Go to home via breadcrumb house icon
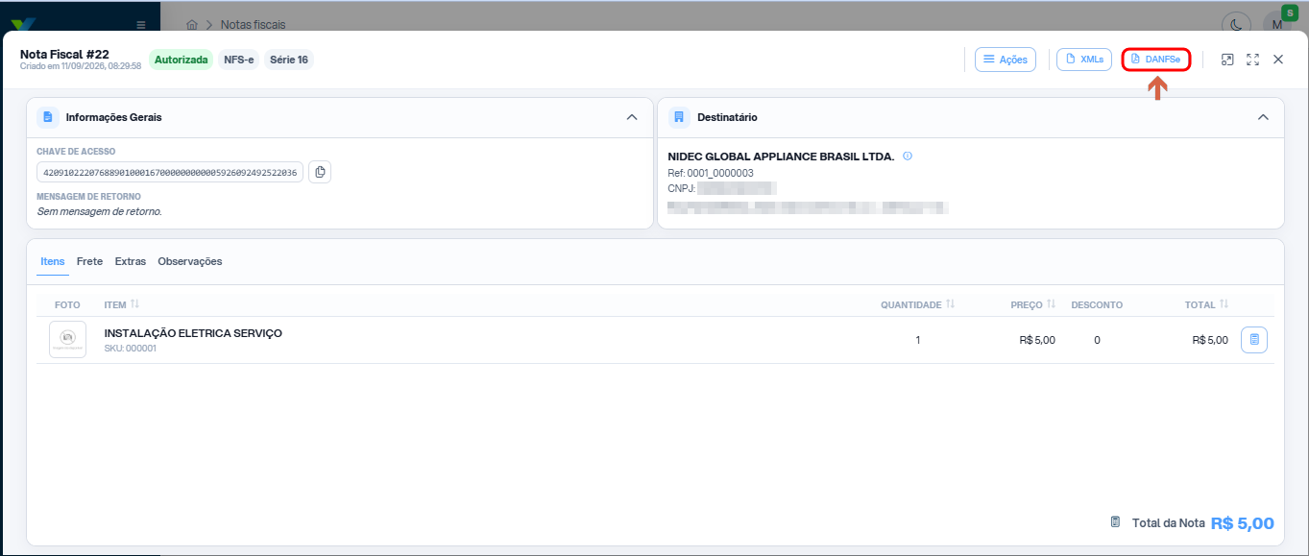Image resolution: width=1309 pixels, height=556 pixels. (193, 24)
